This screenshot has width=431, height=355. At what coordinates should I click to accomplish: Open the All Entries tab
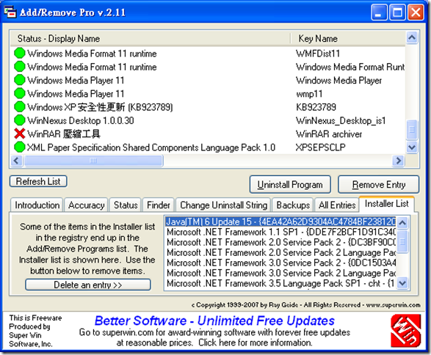pyautogui.click(x=337, y=205)
